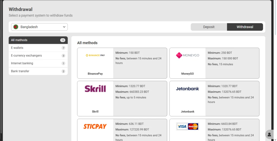
Task: Click the 13 count badge
Action: tap(62, 40)
